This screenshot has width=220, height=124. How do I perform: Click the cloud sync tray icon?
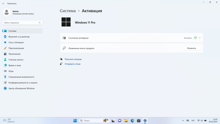pos(188,121)
